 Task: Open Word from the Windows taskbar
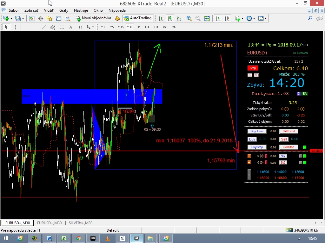click(49, 238)
